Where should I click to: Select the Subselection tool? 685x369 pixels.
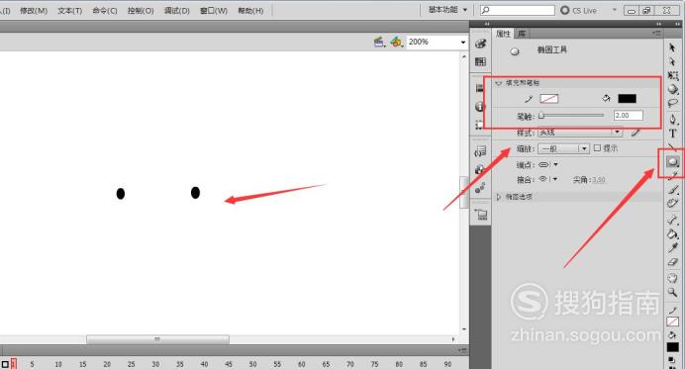(672, 62)
